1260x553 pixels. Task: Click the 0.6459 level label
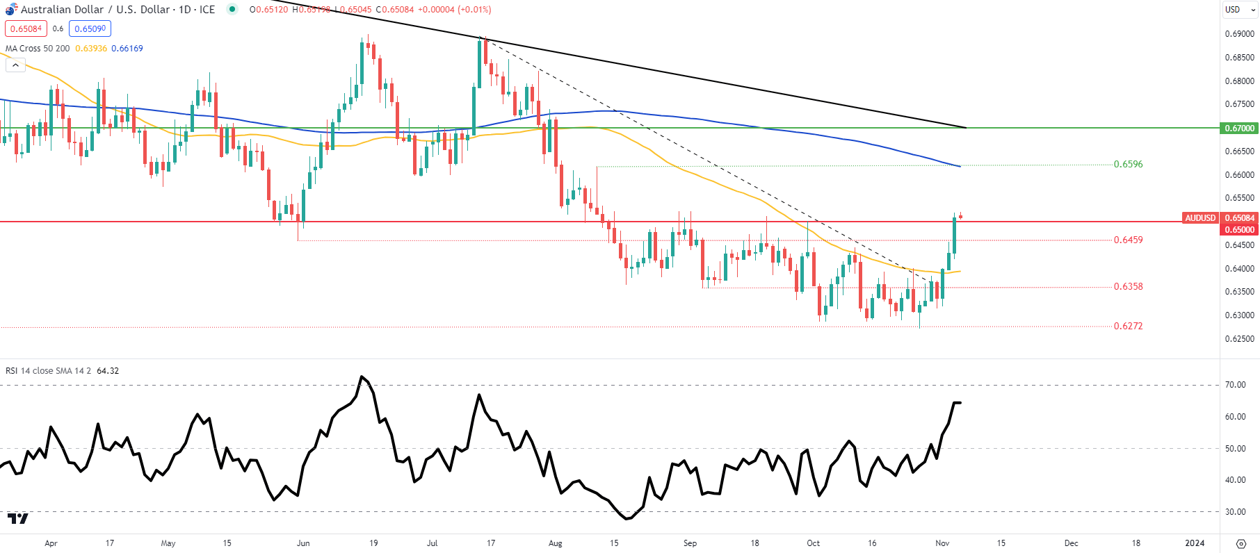[x=1129, y=240]
